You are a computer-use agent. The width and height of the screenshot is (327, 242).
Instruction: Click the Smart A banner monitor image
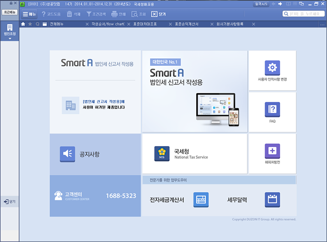click(x=218, y=109)
